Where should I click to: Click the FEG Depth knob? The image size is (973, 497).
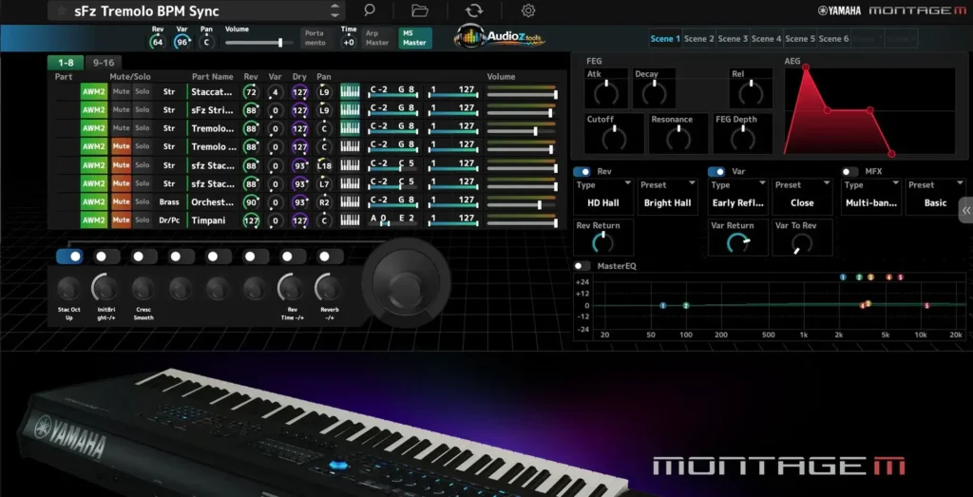tap(743, 139)
